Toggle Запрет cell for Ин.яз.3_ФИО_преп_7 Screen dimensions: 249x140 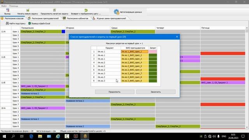pos(153,73)
